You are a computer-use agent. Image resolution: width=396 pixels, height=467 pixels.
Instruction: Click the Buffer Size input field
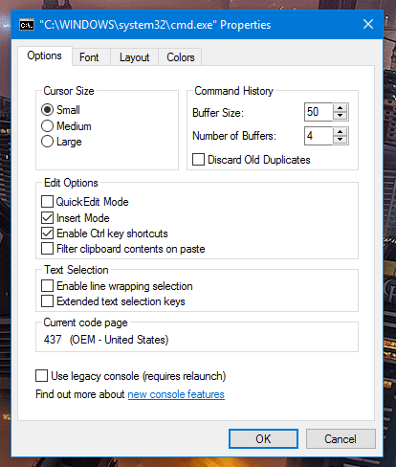319,112
